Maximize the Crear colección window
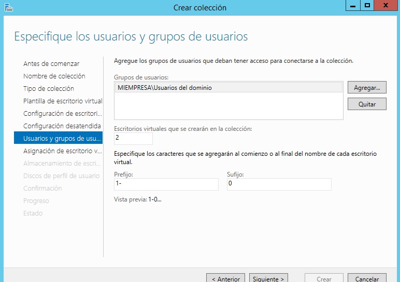Screen dimensions: 400x282 coord(367,6)
